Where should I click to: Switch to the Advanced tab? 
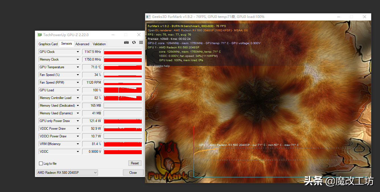click(83, 44)
